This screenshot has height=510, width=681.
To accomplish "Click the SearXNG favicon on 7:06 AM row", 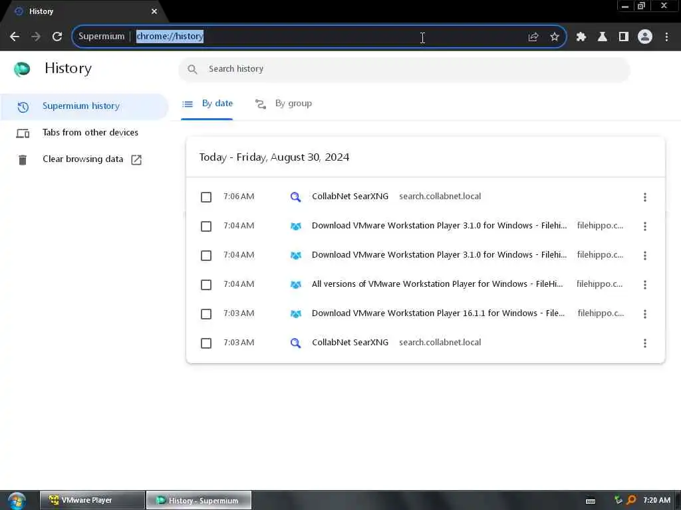I will pyautogui.click(x=295, y=197).
